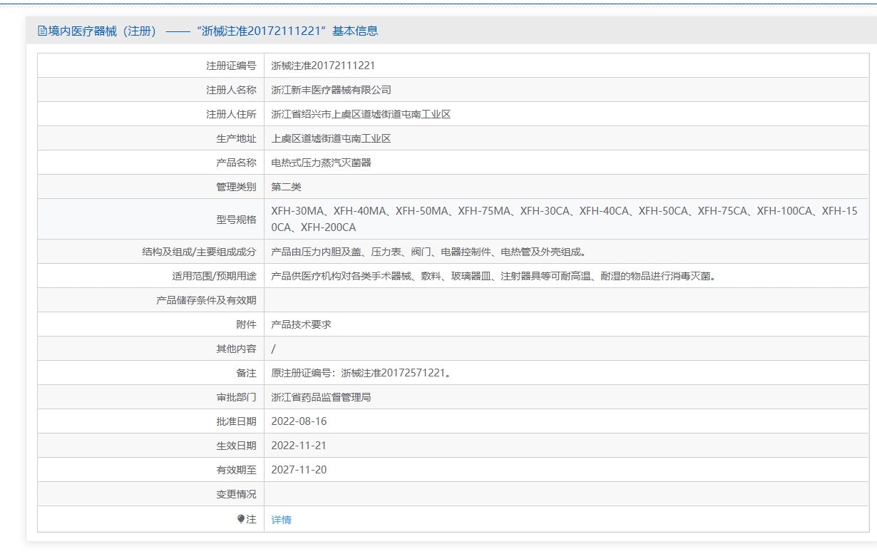Click the 批准日期 label
This screenshot has width=877, height=554.
pyautogui.click(x=236, y=421)
